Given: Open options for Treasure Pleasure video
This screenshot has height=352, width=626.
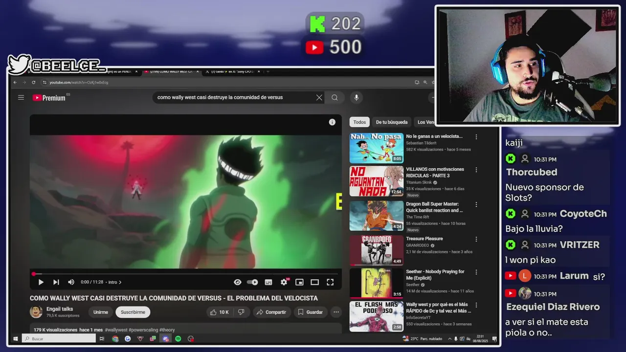Looking at the screenshot, I should 476,239.
